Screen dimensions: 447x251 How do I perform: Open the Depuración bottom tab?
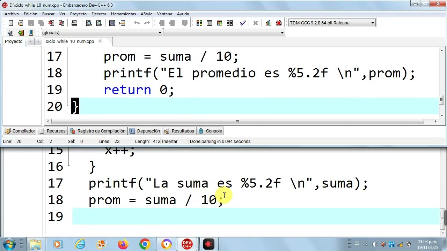coord(145,131)
